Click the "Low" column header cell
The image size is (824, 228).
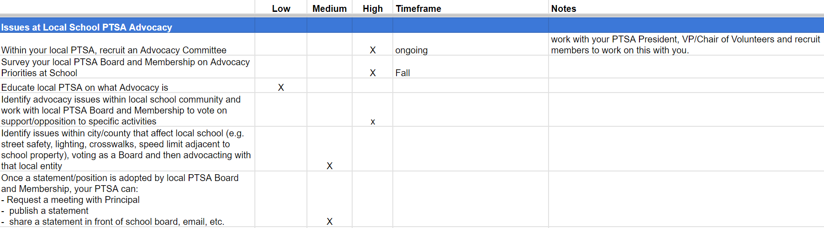point(281,9)
